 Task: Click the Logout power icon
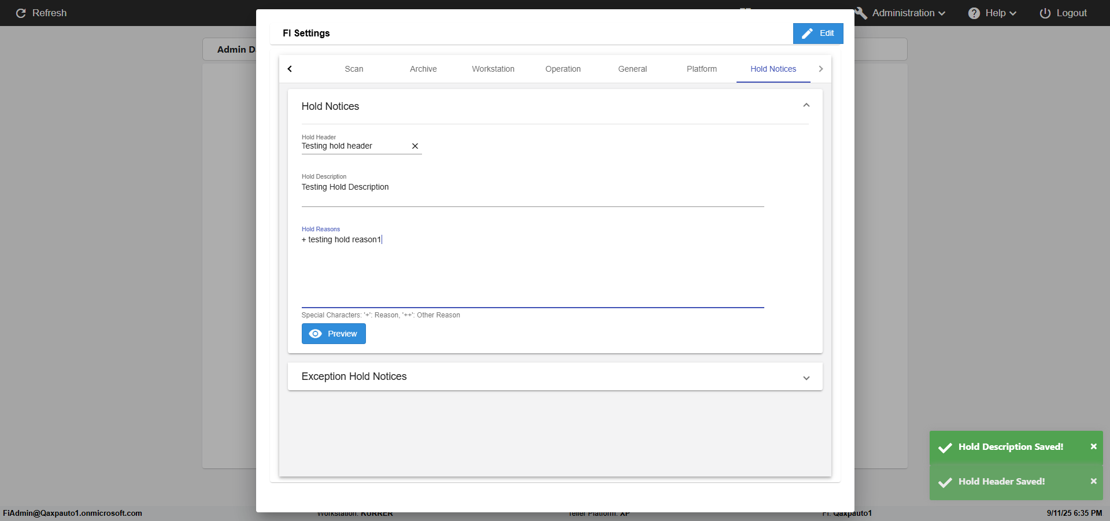coord(1045,13)
